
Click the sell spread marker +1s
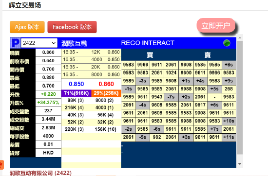(x=186, y=81)
